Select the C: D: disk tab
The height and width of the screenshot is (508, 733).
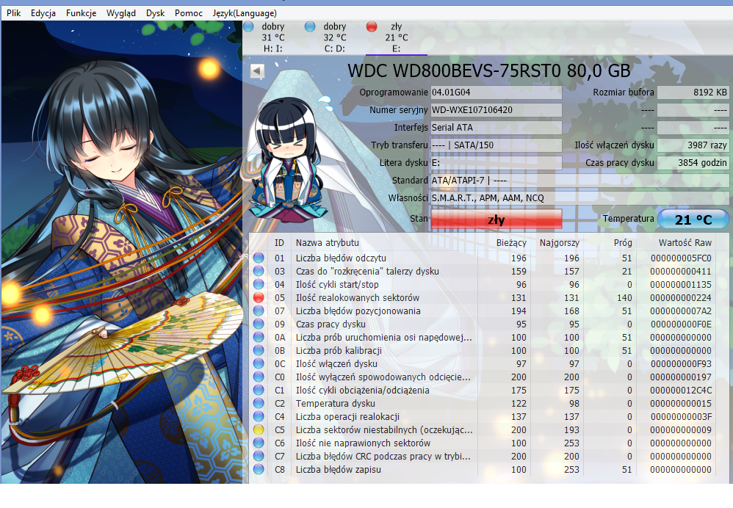pyautogui.click(x=335, y=37)
